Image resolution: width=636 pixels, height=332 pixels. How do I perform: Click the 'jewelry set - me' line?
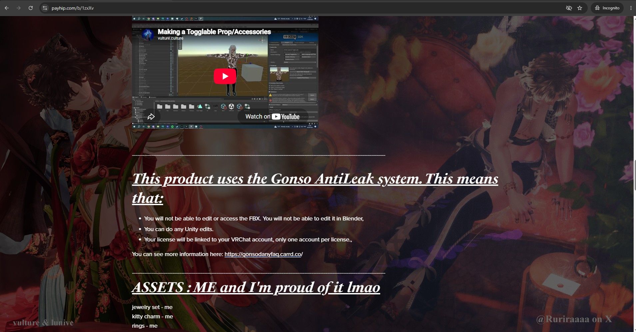[x=152, y=307]
